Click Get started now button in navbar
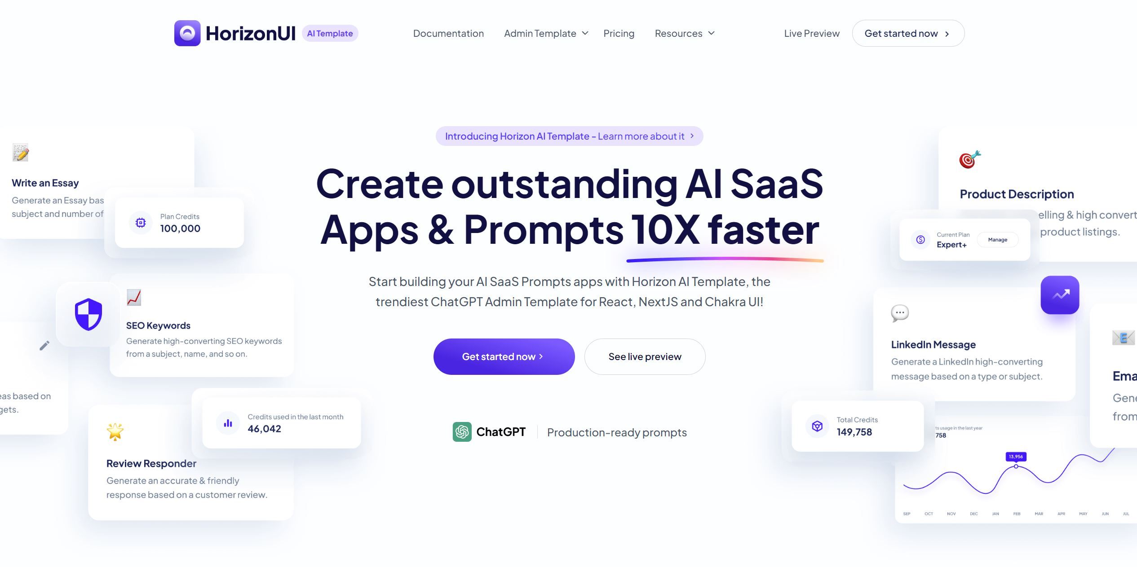The image size is (1137, 567). [x=908, y=33]
